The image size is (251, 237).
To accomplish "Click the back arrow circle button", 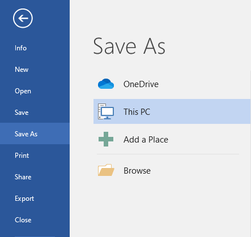I will tap(23, 18).
